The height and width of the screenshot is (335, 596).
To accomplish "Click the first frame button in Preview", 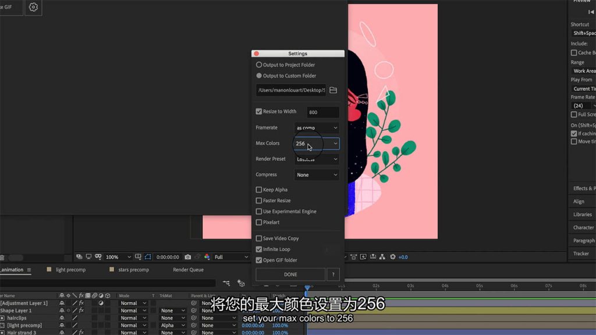I will pyautogui.click(x=591, y=12).
